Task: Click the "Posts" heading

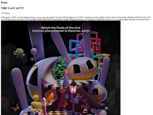Action: [x=4, y=3]
